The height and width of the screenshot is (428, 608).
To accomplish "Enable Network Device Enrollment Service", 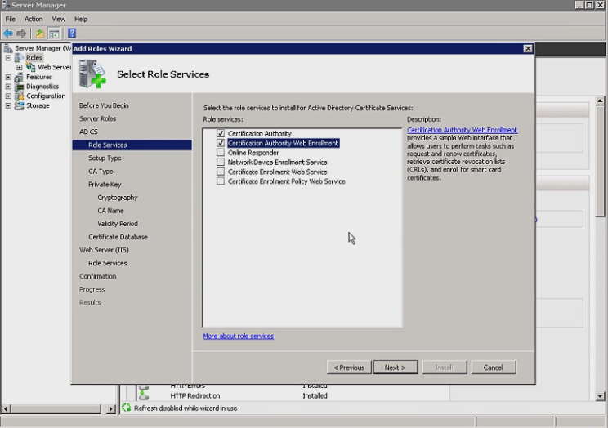I will (x=221, y=162).
